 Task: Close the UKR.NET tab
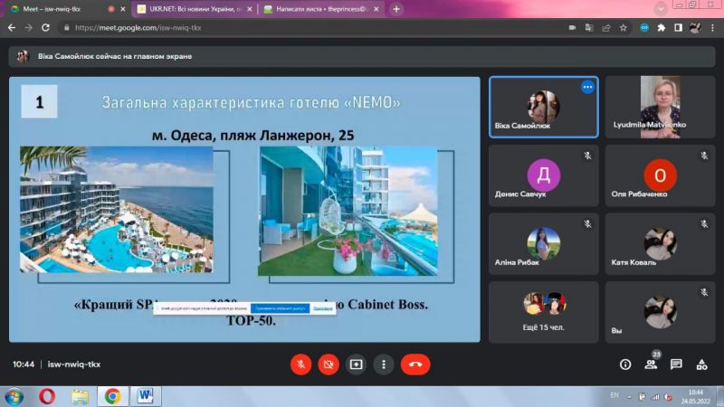(250, 9)
